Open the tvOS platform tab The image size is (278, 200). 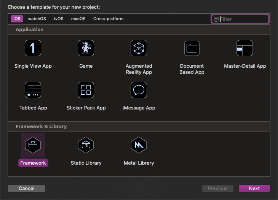[x=59, y=19]
